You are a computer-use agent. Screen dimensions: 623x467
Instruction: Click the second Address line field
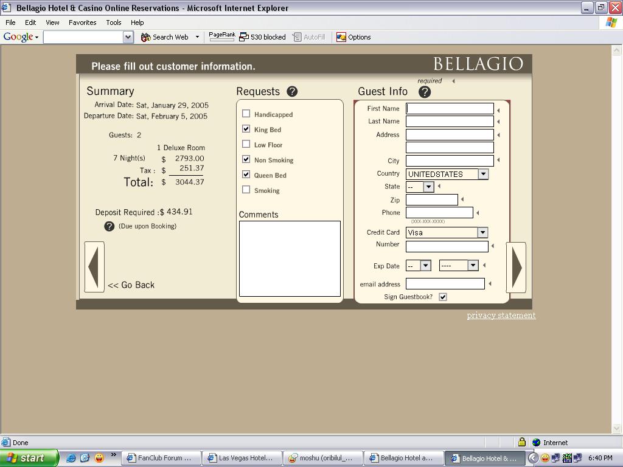pos(450,147)
